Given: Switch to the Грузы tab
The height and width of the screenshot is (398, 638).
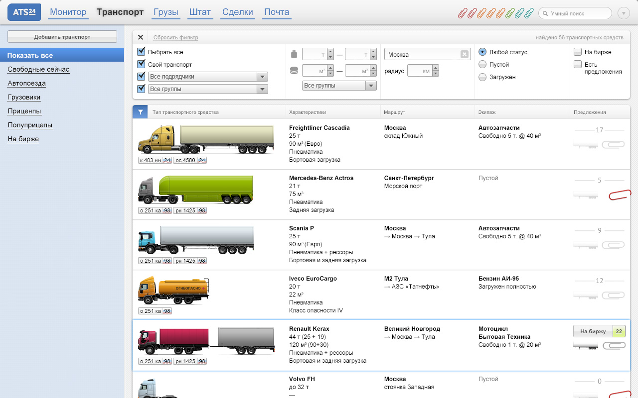Looking at the screenshot, I should click(x=166, y=12).
